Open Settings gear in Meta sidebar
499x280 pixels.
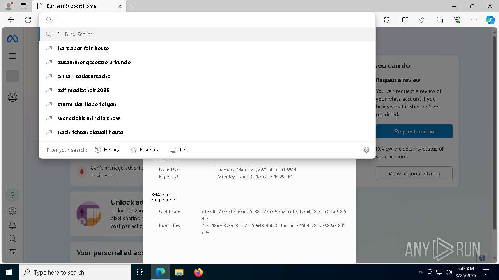pyautogui.click(x=12, y=211)
